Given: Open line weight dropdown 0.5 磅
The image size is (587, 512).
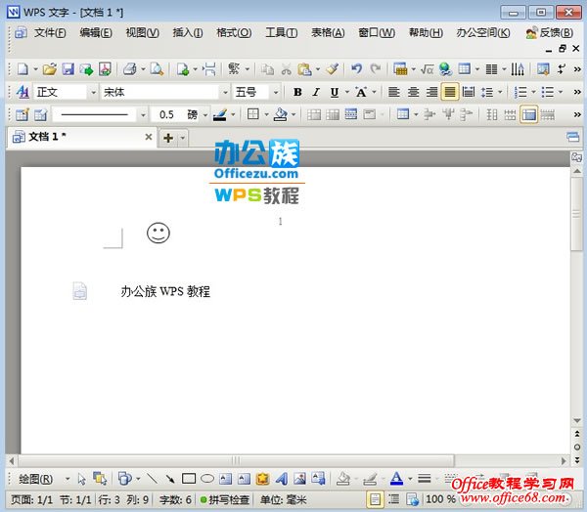Looking at the screenshot, I should click(x=205, y=115).
